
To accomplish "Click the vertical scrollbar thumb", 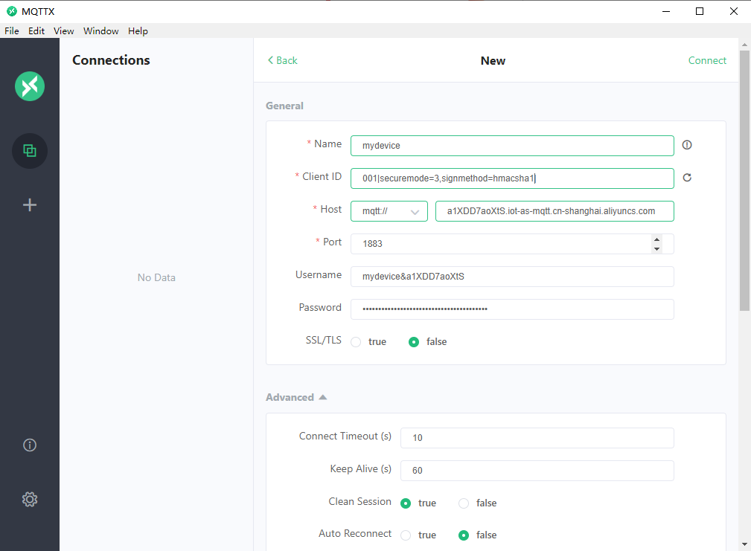I will tap(744, 181).
